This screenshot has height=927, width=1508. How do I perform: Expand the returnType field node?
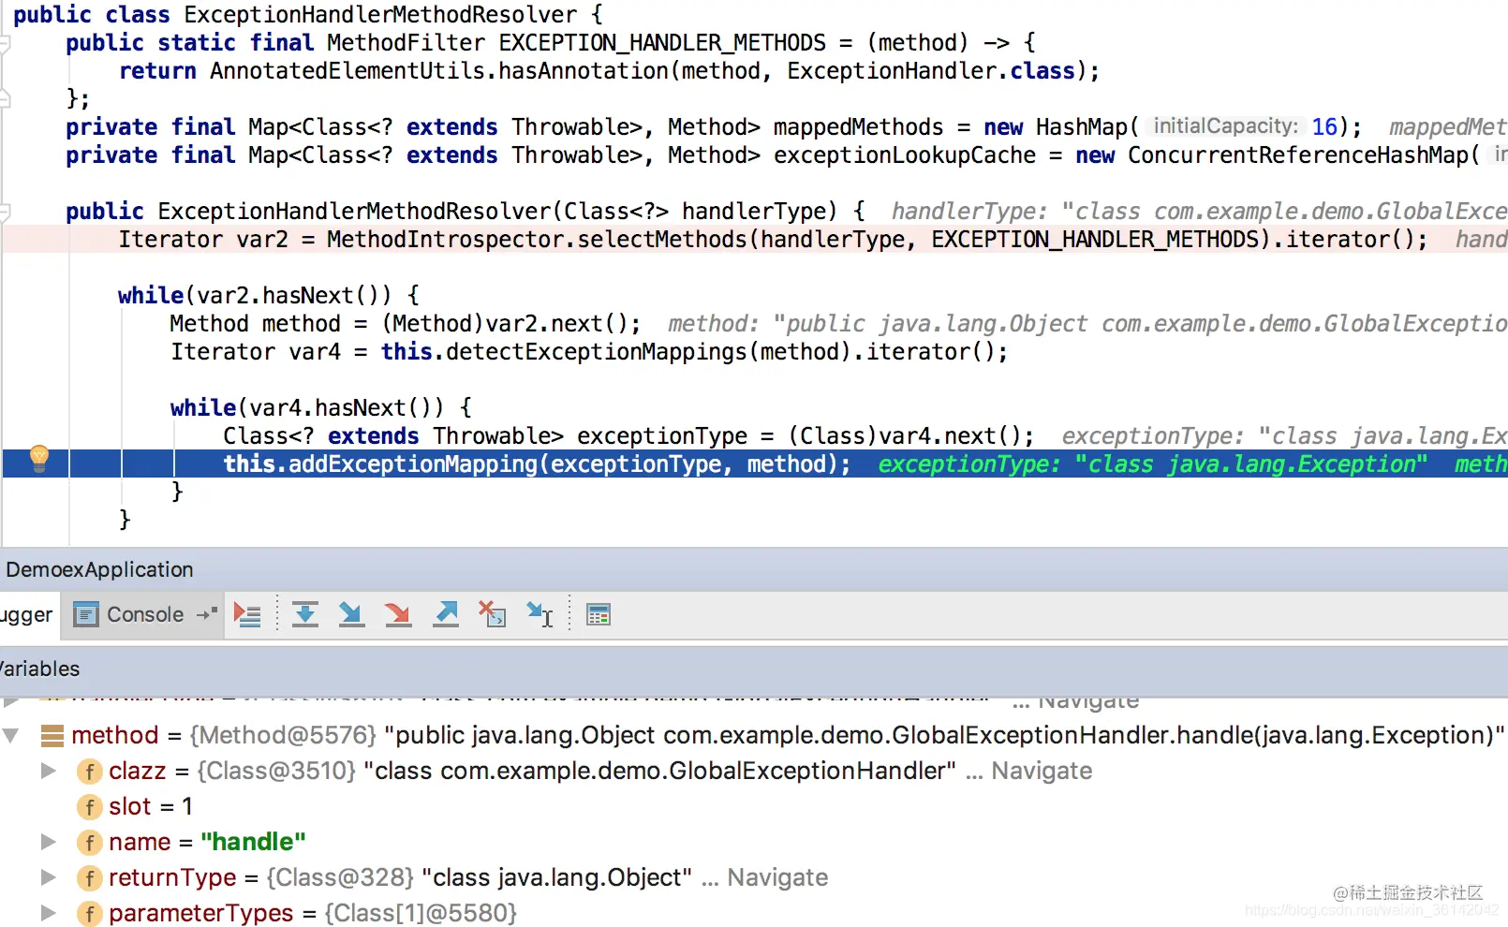click(x=49, y=877)
